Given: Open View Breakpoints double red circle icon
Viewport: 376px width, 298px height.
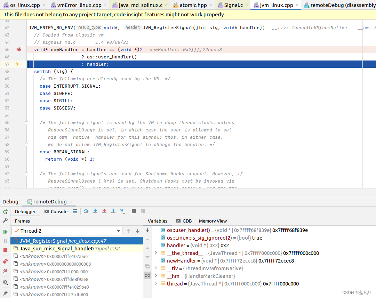Looking at the screenshot, I should click(x=5, y=261).
